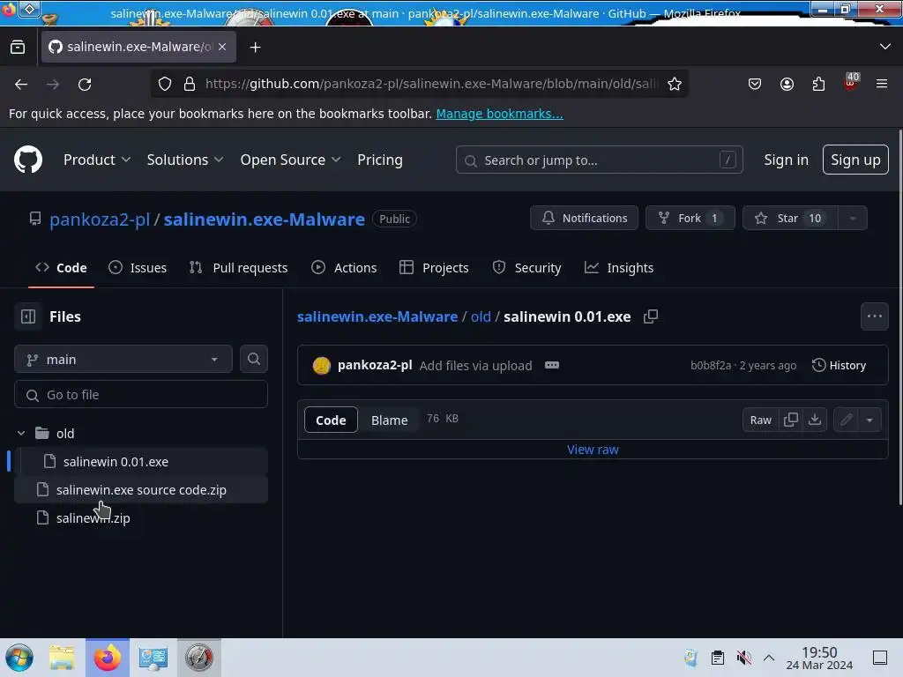Open Firefox Pocket save icon

(755, 84)
